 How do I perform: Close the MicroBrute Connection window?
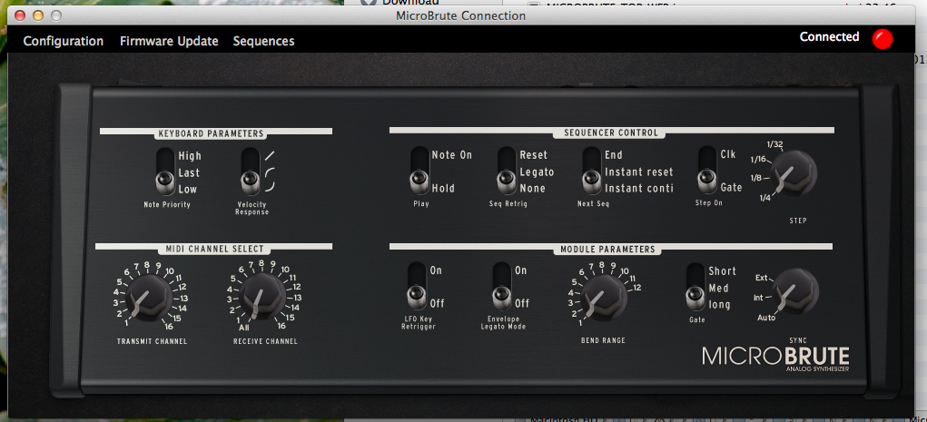[x=19, y=15]
